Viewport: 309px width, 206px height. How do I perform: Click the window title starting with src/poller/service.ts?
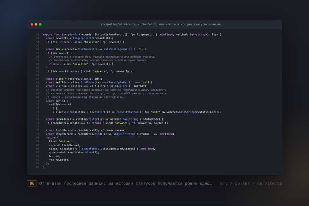tap(161, 24)
